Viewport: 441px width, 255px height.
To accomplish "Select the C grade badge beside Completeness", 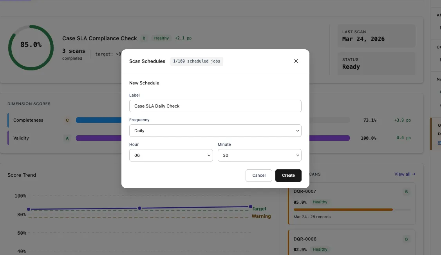I will (x=67, y=120).
